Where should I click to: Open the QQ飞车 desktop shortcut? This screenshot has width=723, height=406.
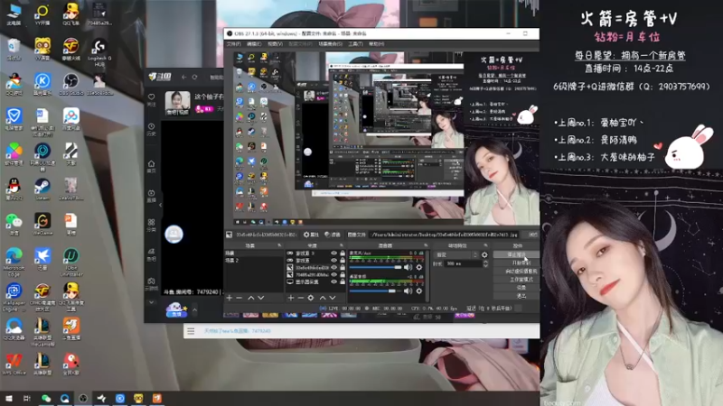click(x=71, y=14)
